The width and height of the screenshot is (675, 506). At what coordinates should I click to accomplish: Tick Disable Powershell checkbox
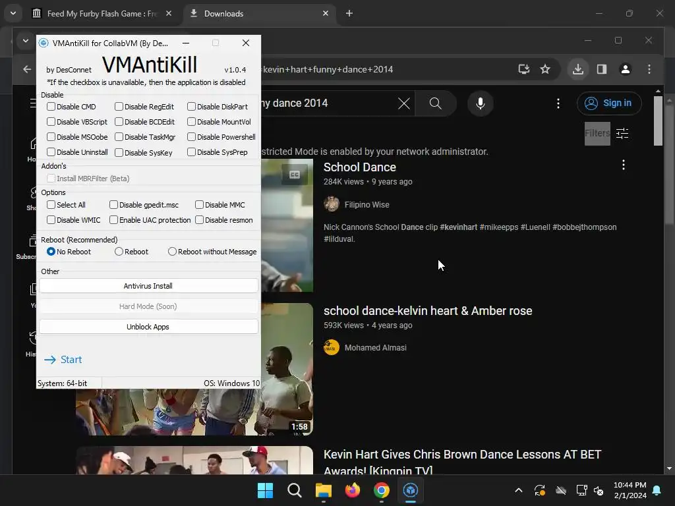(191, 137)
